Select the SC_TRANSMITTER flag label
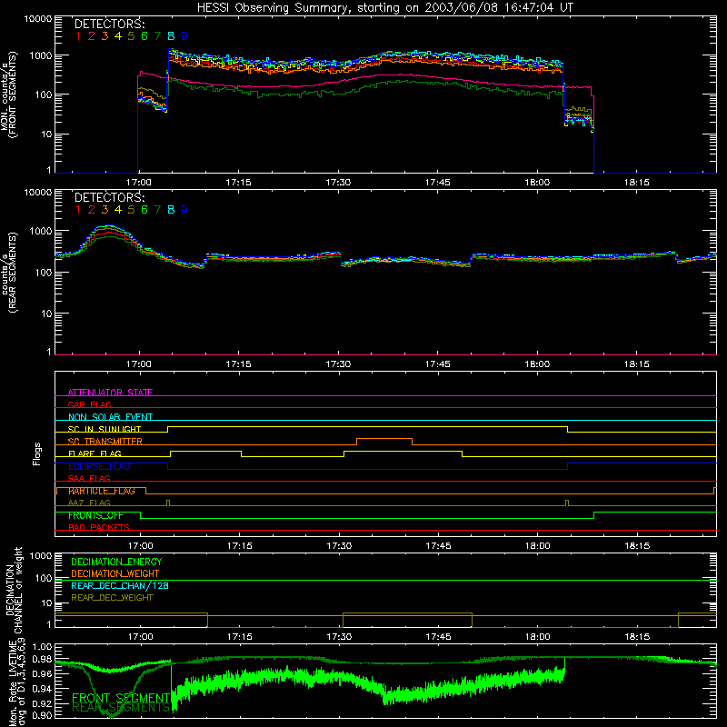Screen dimensions: 727x727 click(105, 442)
